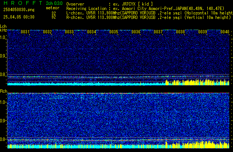Image resolution: width=233 pixels, height=152 pixels.
Task: Click the Lch yellow signal-level bars
Action: 197,83
